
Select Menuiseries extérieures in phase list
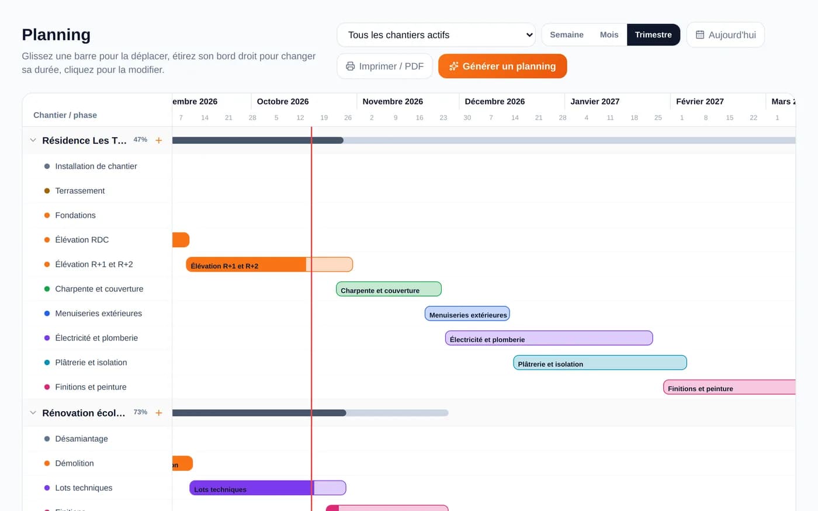click(x=97, y=314)
